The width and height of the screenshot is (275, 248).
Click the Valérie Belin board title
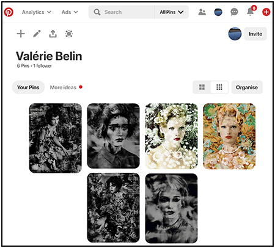49,56
